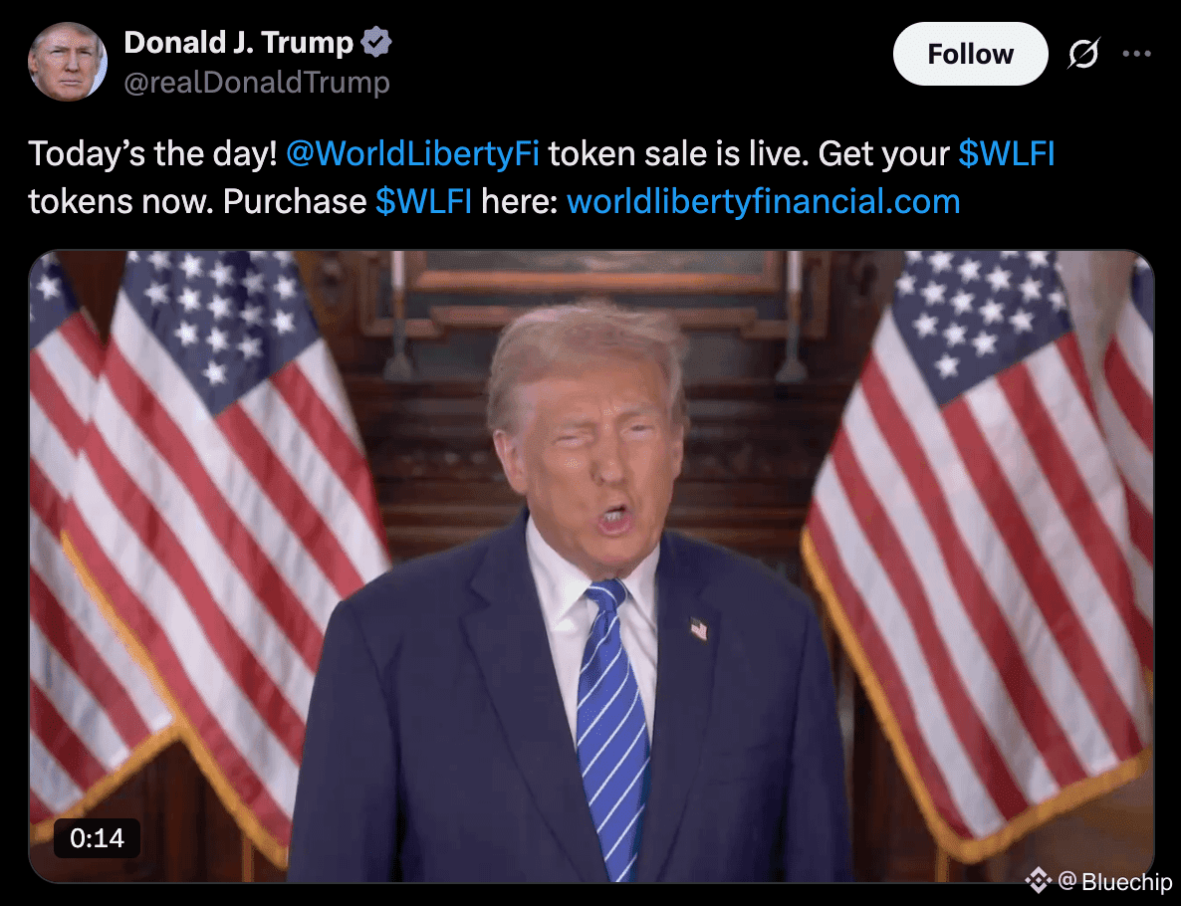Viewport: 1181px width, 906px height.
Task: Click the $WLFI cashtag after "Get your"
Action: point(1007,153)
